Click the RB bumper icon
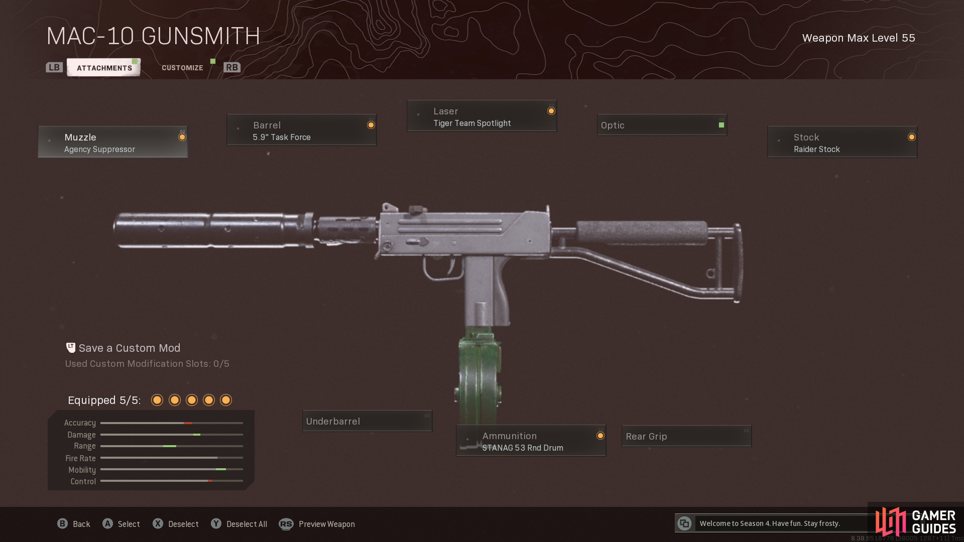 [232, 67]
